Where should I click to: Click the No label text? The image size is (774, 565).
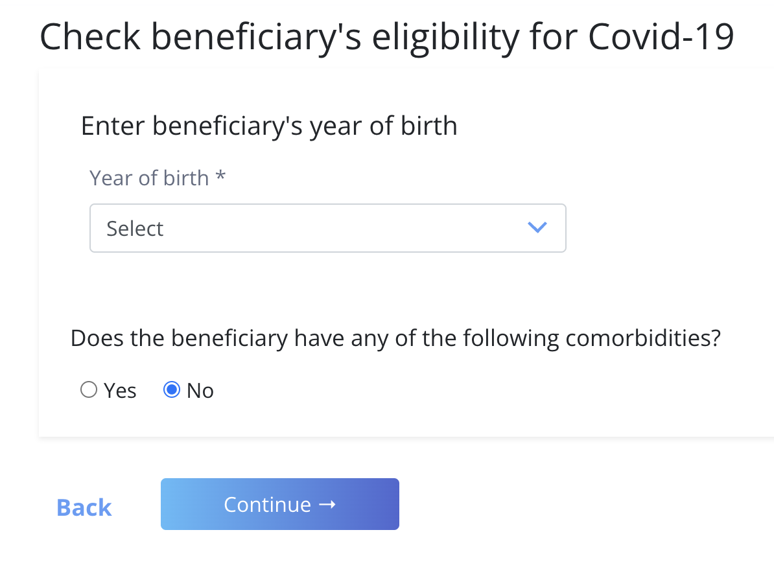tap(200, 391)
